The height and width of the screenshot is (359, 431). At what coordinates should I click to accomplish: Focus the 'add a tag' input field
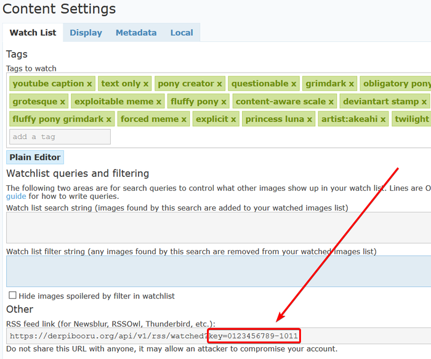[60, 137]
